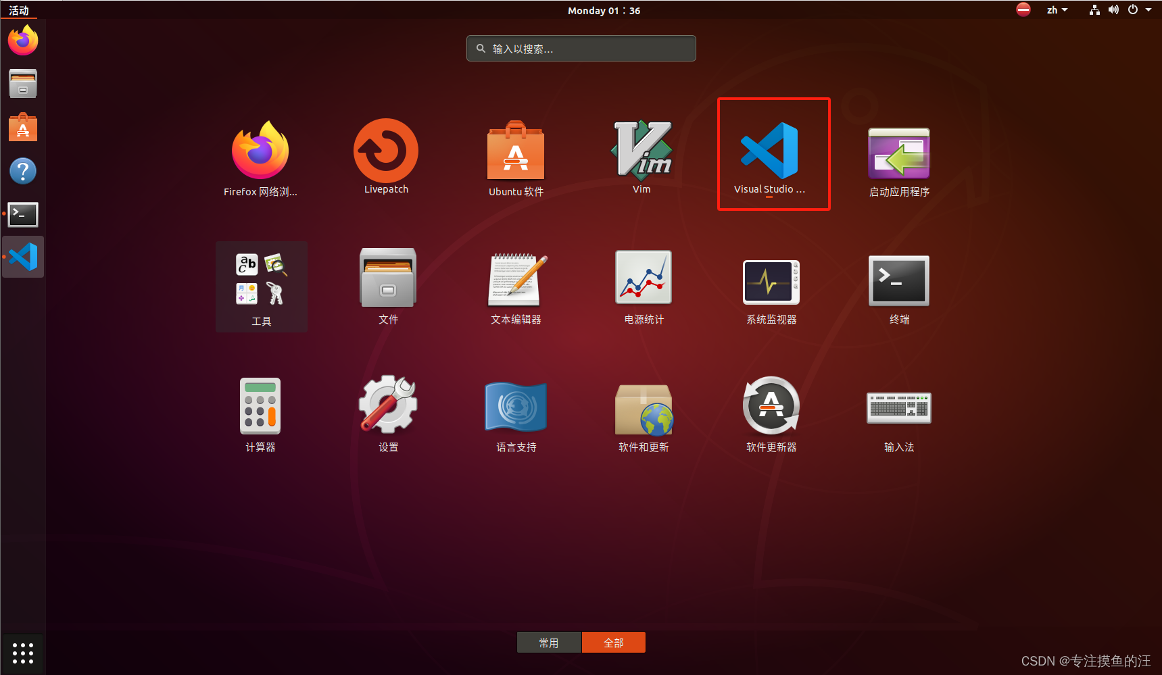Open the system menu dropdown arrow

pos(1148,10)
